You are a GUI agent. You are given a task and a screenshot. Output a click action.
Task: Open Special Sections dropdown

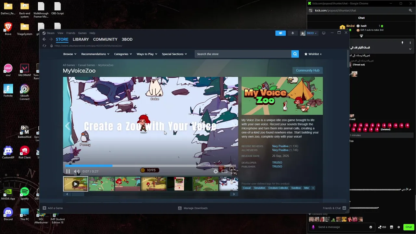[175, 54]
